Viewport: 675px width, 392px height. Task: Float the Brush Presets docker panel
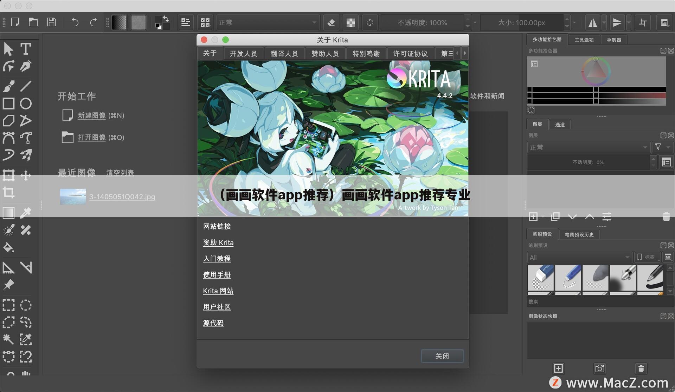pos(663,245)
